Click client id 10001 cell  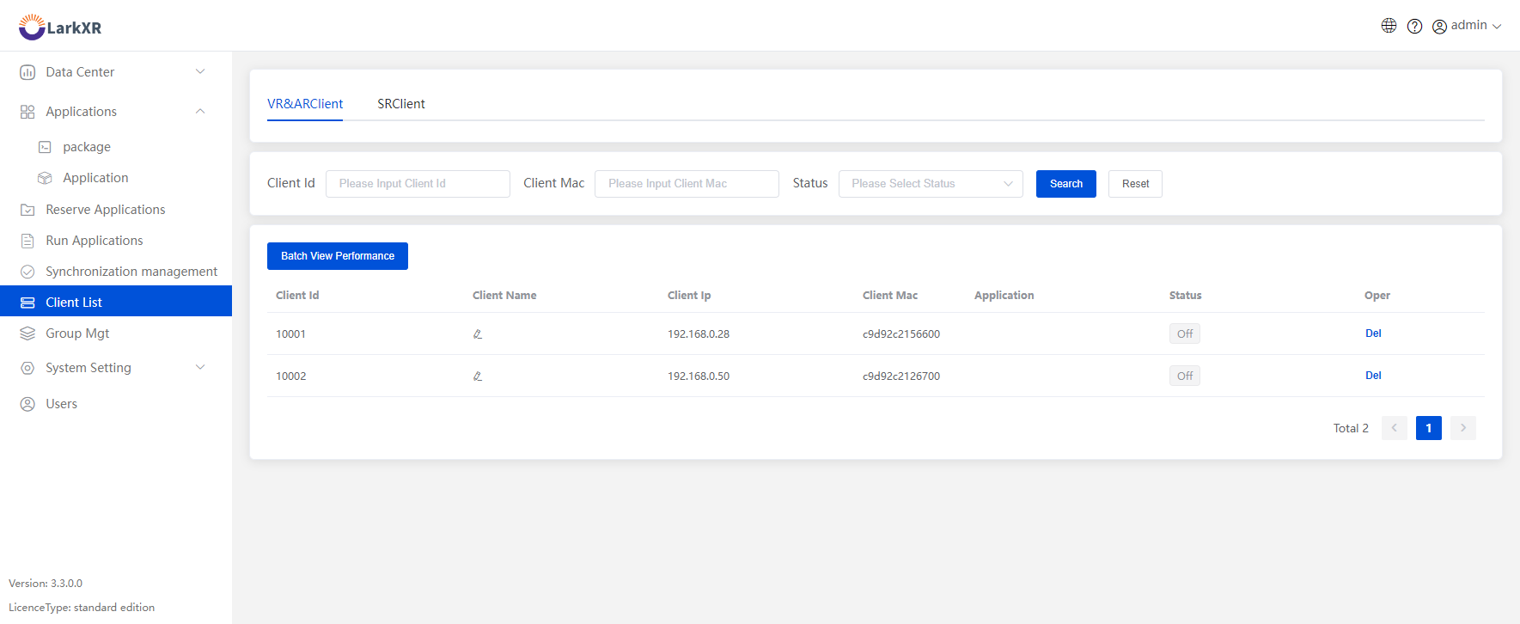(290, 334)
